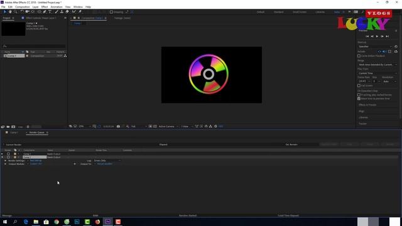Image resolution: width=402 pixels, height=226 pixels.
Task: Open the Effect menu
Action: [45, 7]
